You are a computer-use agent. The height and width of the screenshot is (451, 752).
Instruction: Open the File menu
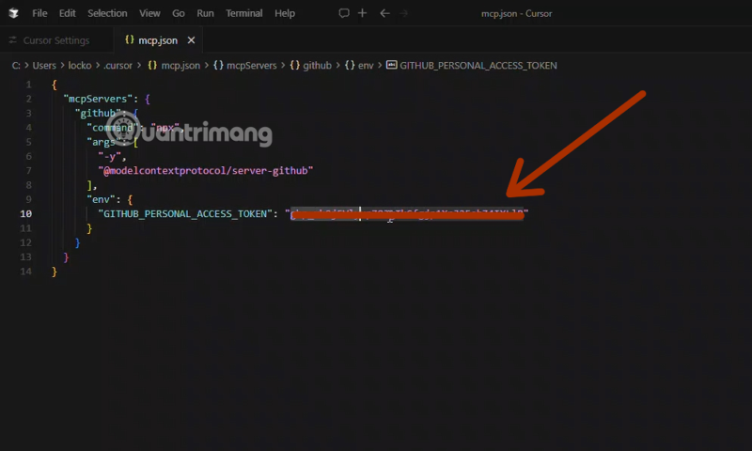pyautogui.click(x=39, y=13)
